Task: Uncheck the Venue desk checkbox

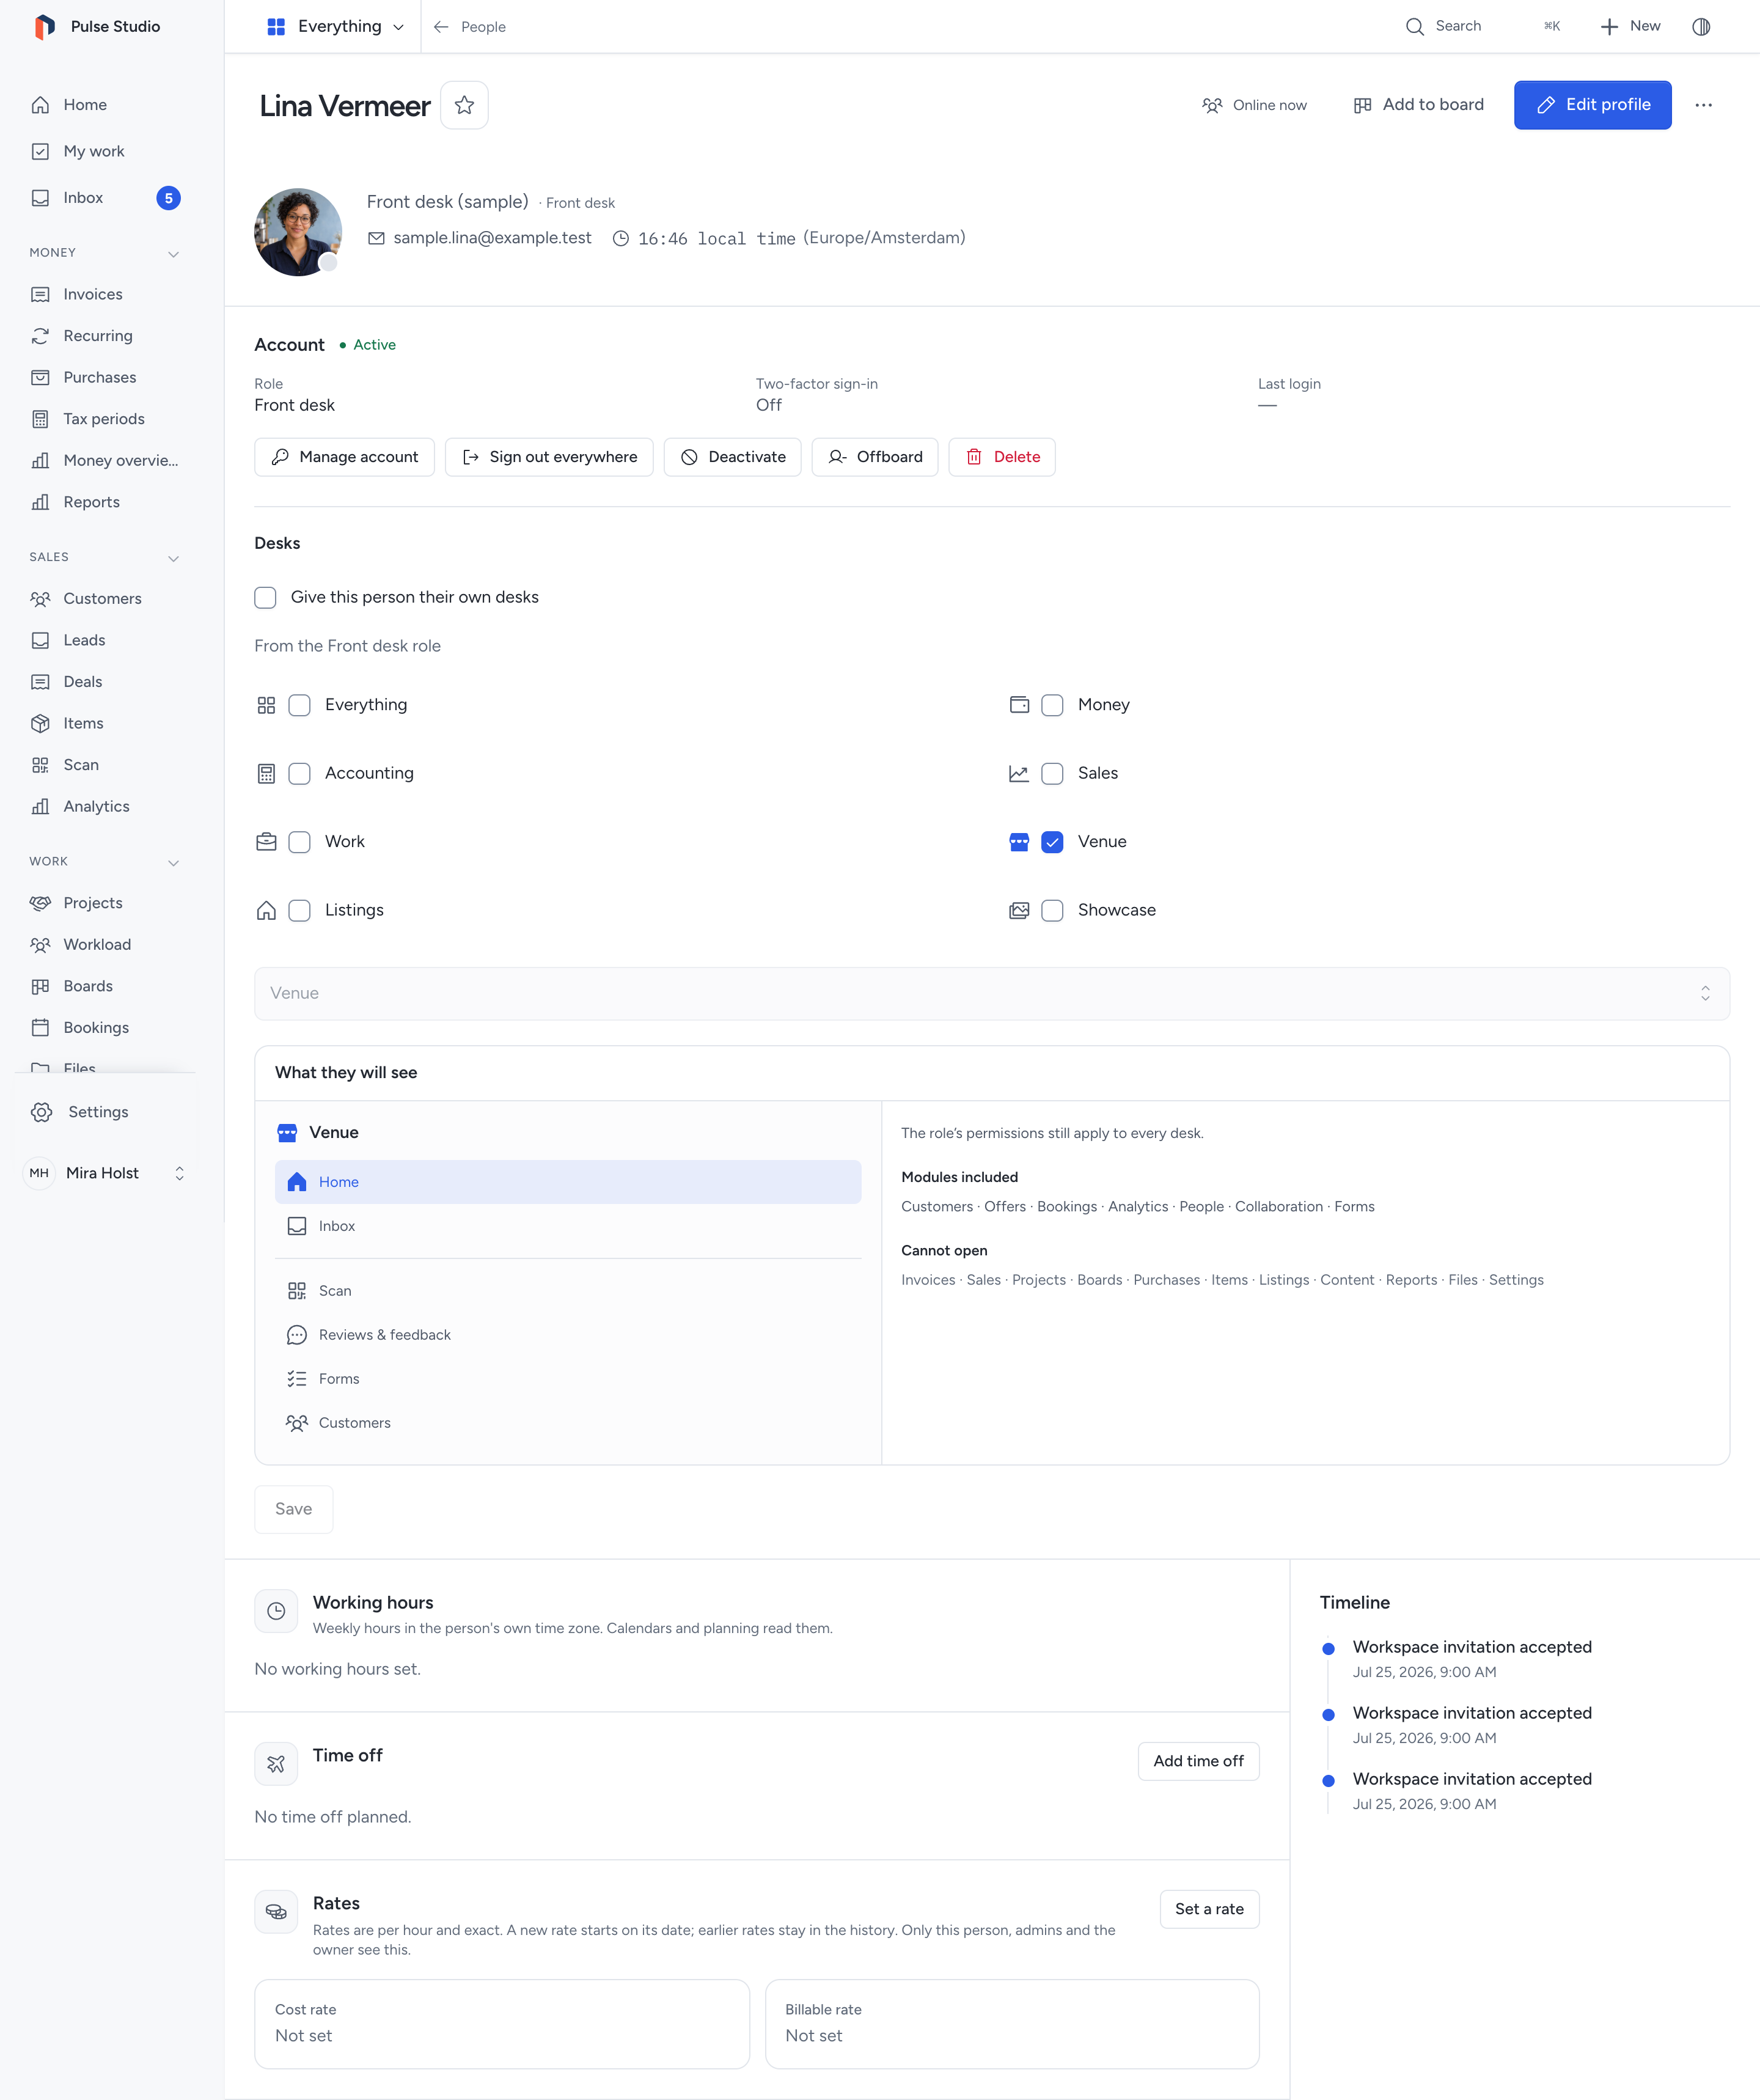Action: pos(1052,842)
